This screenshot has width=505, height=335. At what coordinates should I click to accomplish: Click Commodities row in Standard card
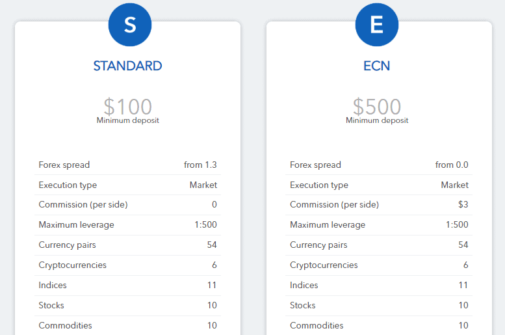pyautogui.click(x=127, y=325)
